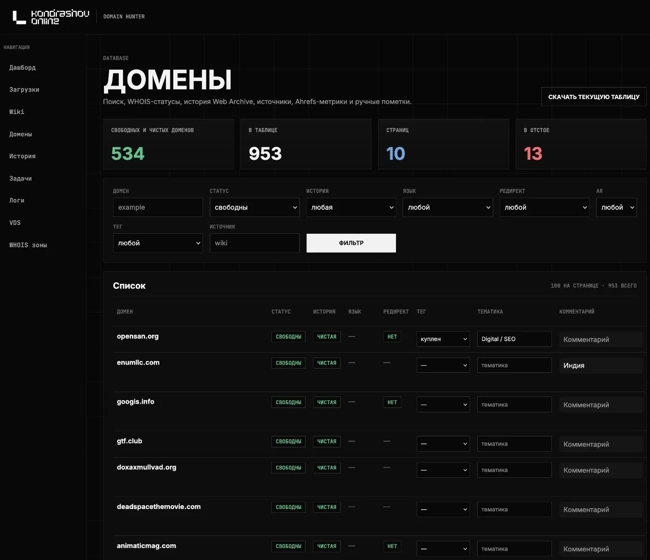Open tag dropdown for gtf.club
The height and width of the screenshot is (560, 650).
click(x=443, y=444)
